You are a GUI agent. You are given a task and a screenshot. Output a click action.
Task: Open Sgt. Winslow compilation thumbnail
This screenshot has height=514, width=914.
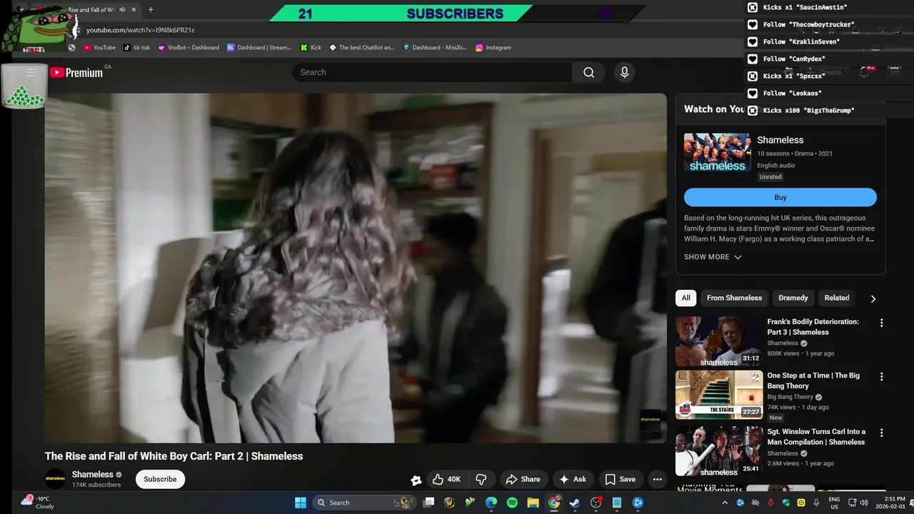(719, 451)
